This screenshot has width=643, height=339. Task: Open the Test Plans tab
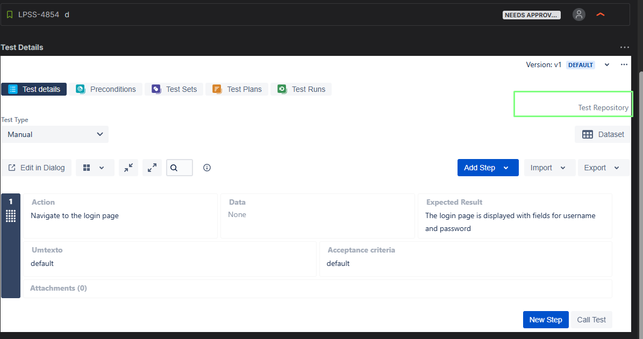pyautogui.click(x=237, y=89)
